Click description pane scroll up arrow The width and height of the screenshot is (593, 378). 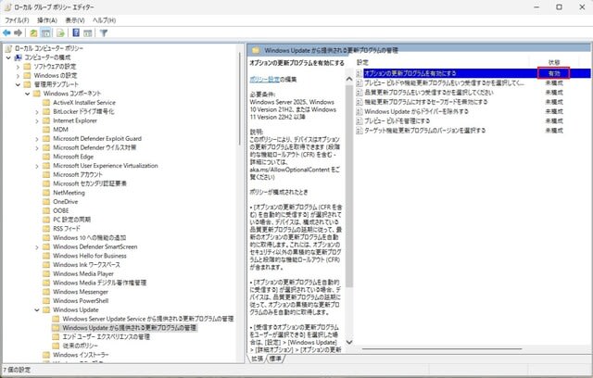point(349,79)
